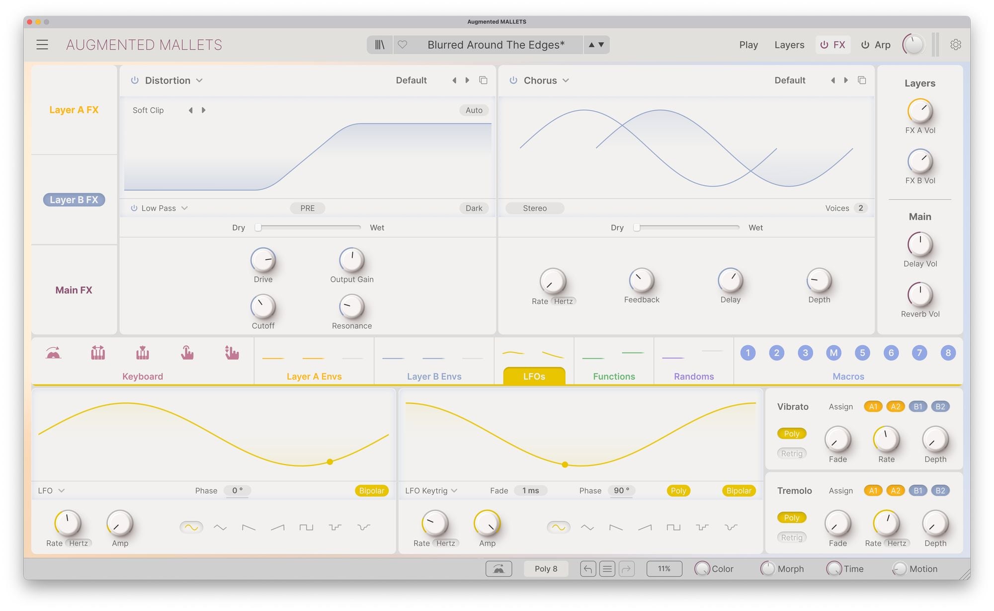This screenshot has height=611, width=994.
Task: Toggle Vibrato Poly mode
Action: [792, 434]
